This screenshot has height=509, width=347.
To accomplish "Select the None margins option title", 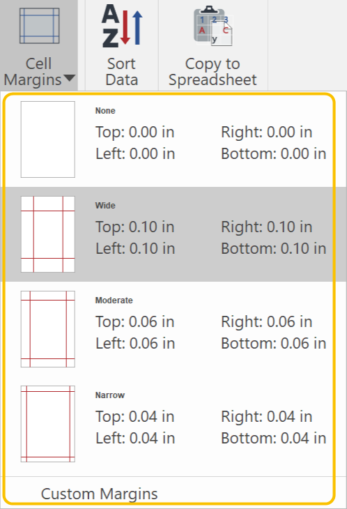I will [105, 111].
